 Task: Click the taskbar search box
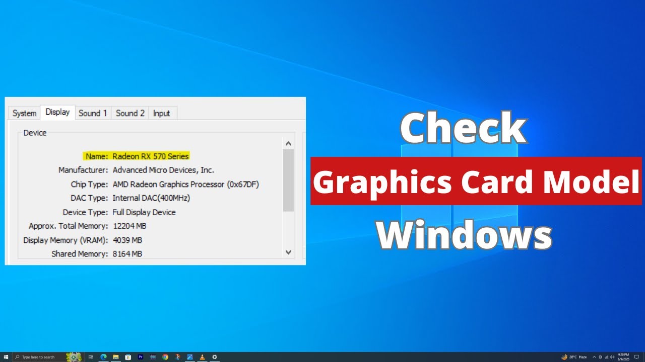(x=47, y=357)
